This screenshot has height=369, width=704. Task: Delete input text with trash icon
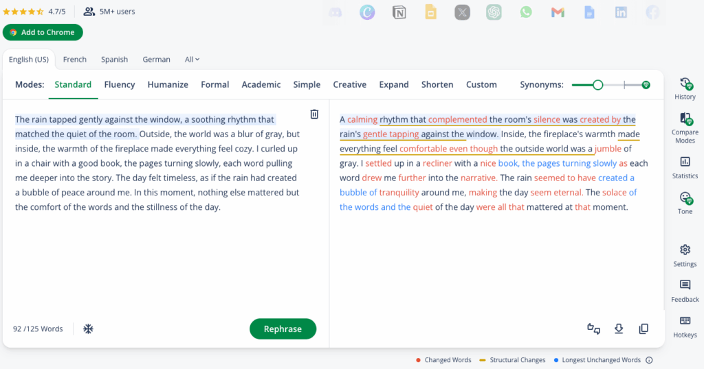[x=314, y=114]
